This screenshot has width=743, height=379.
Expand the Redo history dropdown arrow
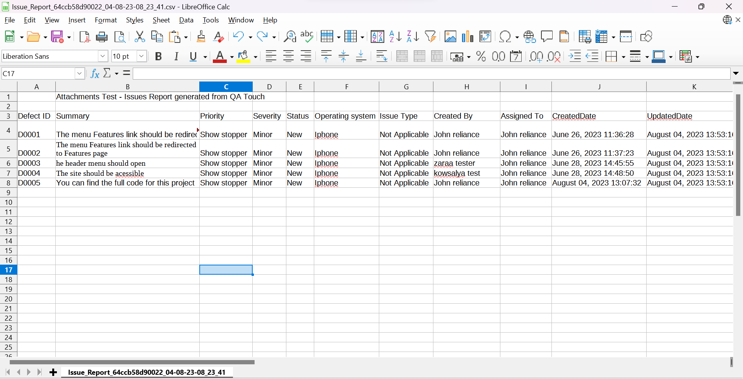pos(274,37)
